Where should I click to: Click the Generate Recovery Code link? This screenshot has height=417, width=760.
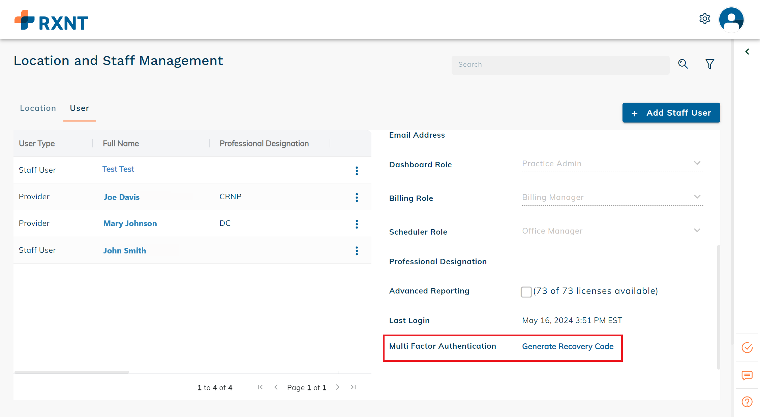pyautogui.click(x=568, y=346)
